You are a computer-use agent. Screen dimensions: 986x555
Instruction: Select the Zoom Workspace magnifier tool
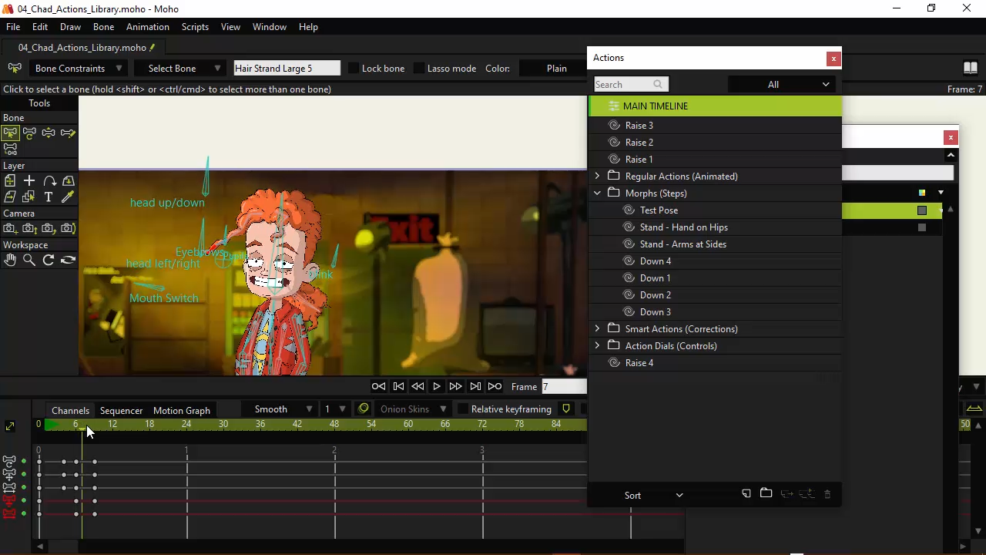point(29,261)
